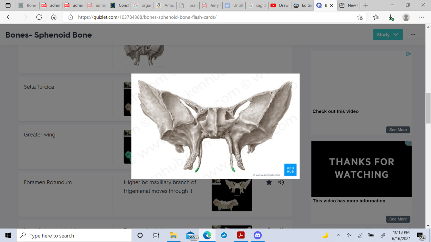This screenshot has width=431, height=242.
Task: Open the Mail app on taskbar
Action: click(191, 236)
